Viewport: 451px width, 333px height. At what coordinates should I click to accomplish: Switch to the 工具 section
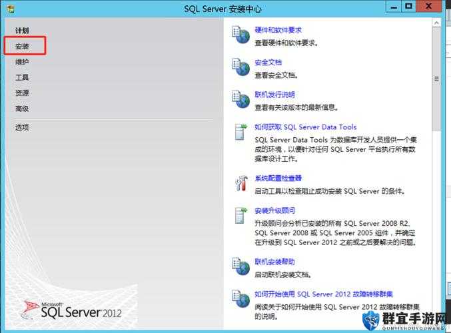pyautogui.click(x=22, y=77)
